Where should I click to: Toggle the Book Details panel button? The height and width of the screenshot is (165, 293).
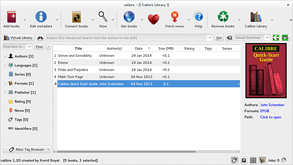click(x=262, y=160)
